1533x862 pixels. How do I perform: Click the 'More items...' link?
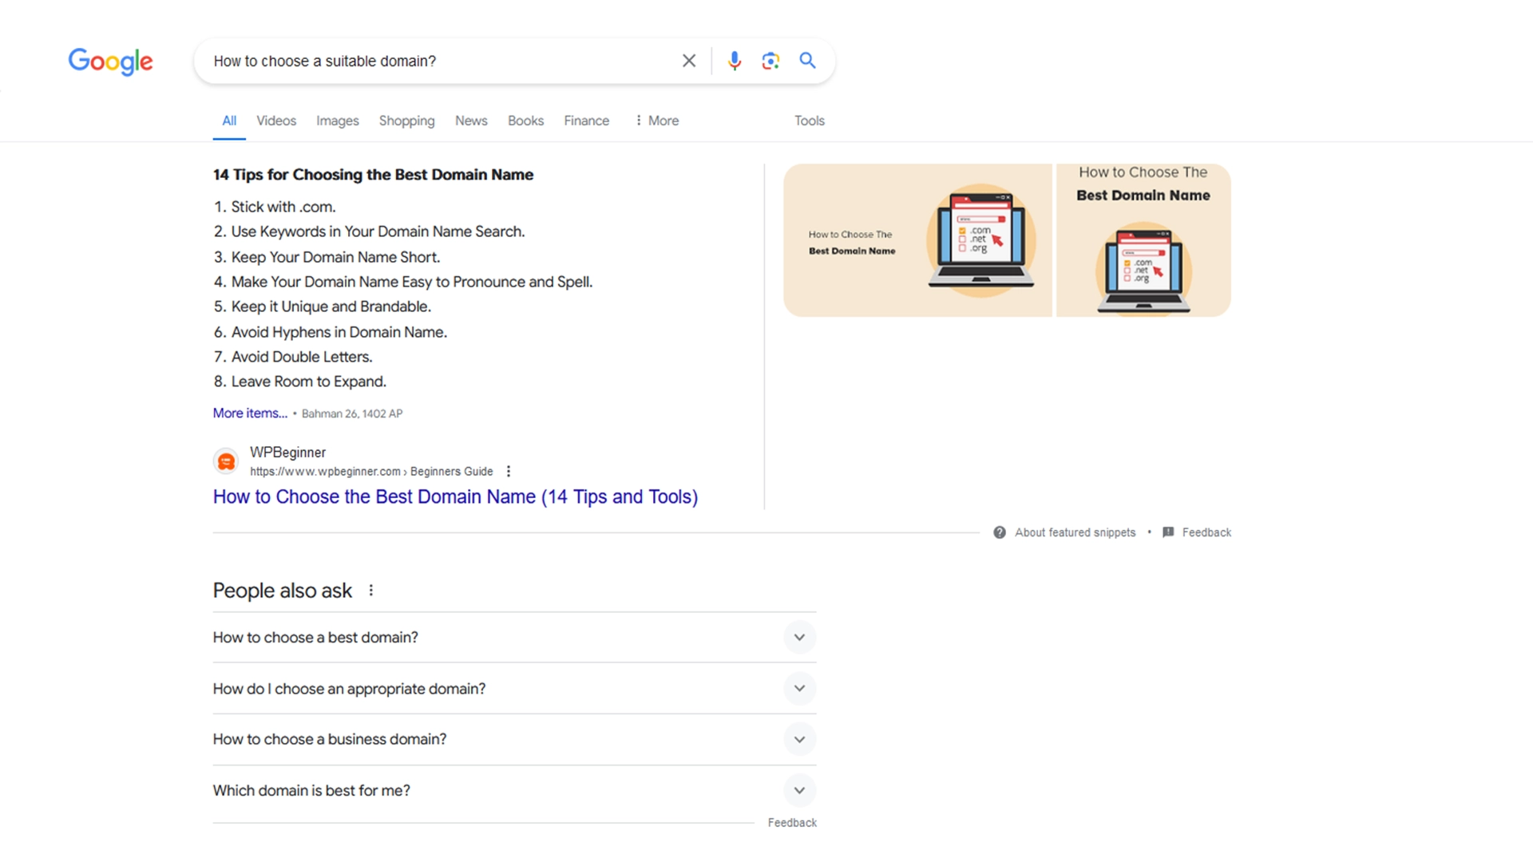coord(250,413)
